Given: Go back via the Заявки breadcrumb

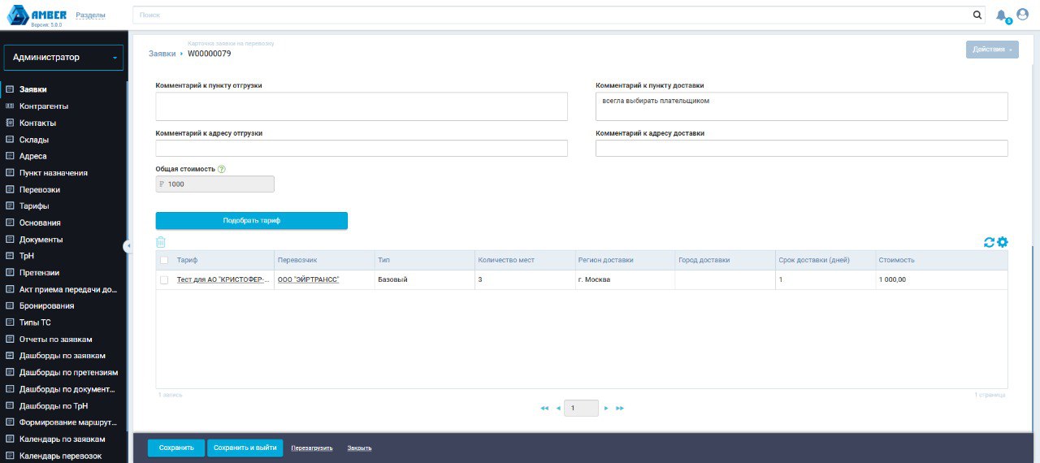Looking at the screenshot, I should (162, 54).
